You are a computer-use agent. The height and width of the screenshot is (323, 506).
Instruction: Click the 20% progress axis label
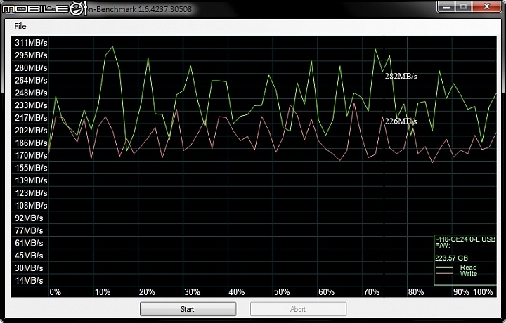(x=147, y=292)
